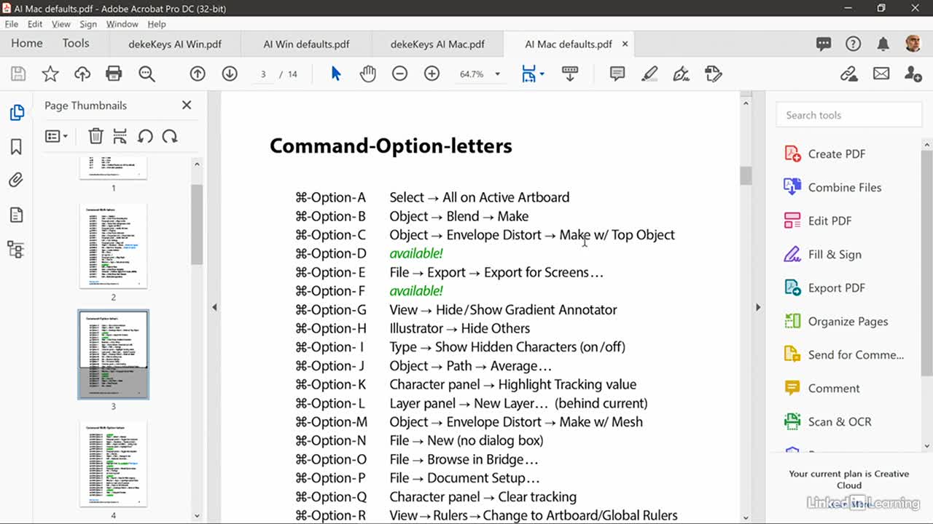This screenshot has width=933, height=524.
Task: Go to the Home view
Action: click(27, 44)
